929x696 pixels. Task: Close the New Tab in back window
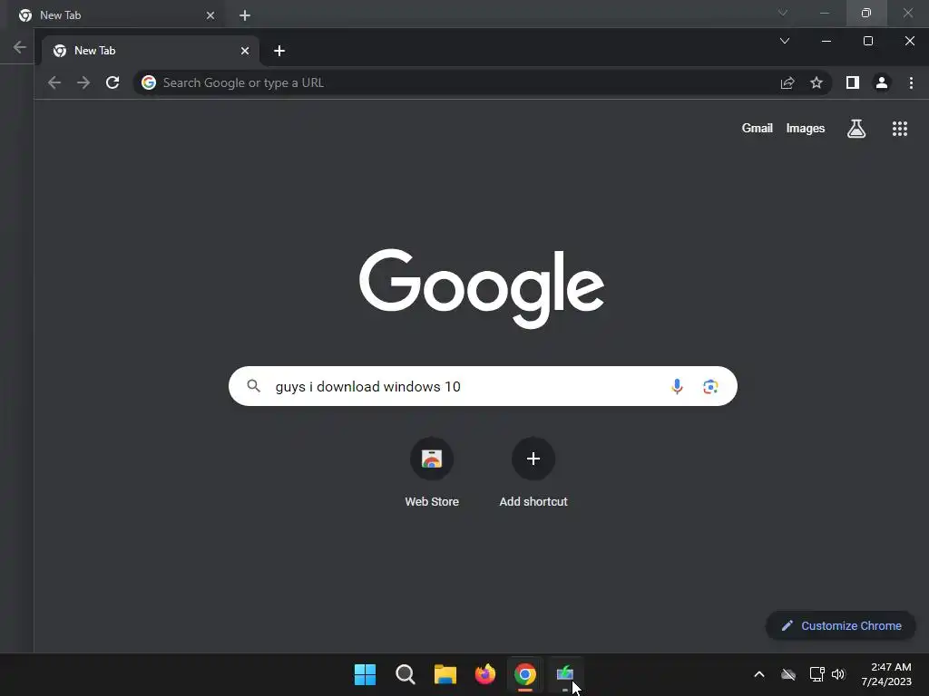[x=210, y=15]
